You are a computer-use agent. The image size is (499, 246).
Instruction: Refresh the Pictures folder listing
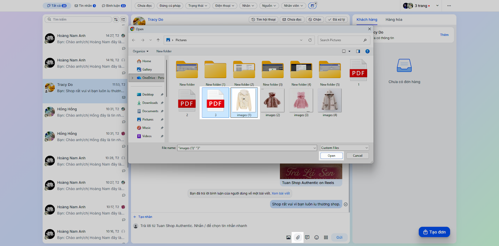click(310, 40)
